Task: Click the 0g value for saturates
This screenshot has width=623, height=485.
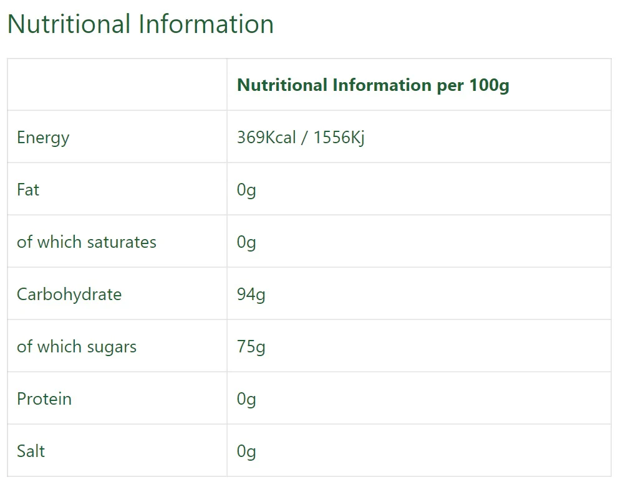Action: pyautogui.click(x=246, y=242)
